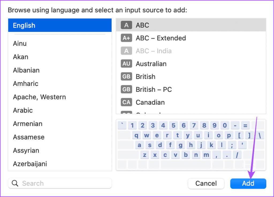Click the z key in keyboard preview
Screen dimensions: 274x197
pos(144,155)
